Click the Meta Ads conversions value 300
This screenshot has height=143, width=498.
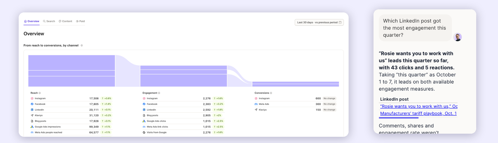point(318,104)
